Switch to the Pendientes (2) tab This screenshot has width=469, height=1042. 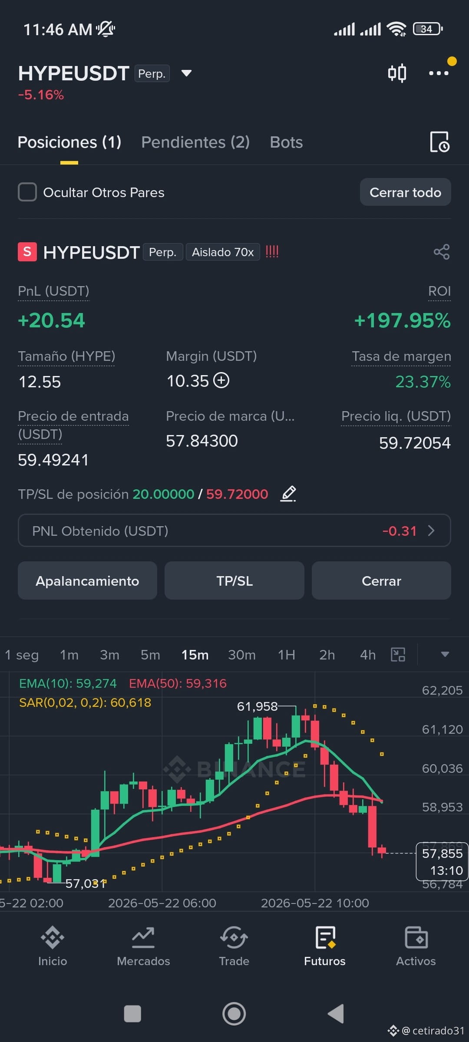(x=195, y=142)
